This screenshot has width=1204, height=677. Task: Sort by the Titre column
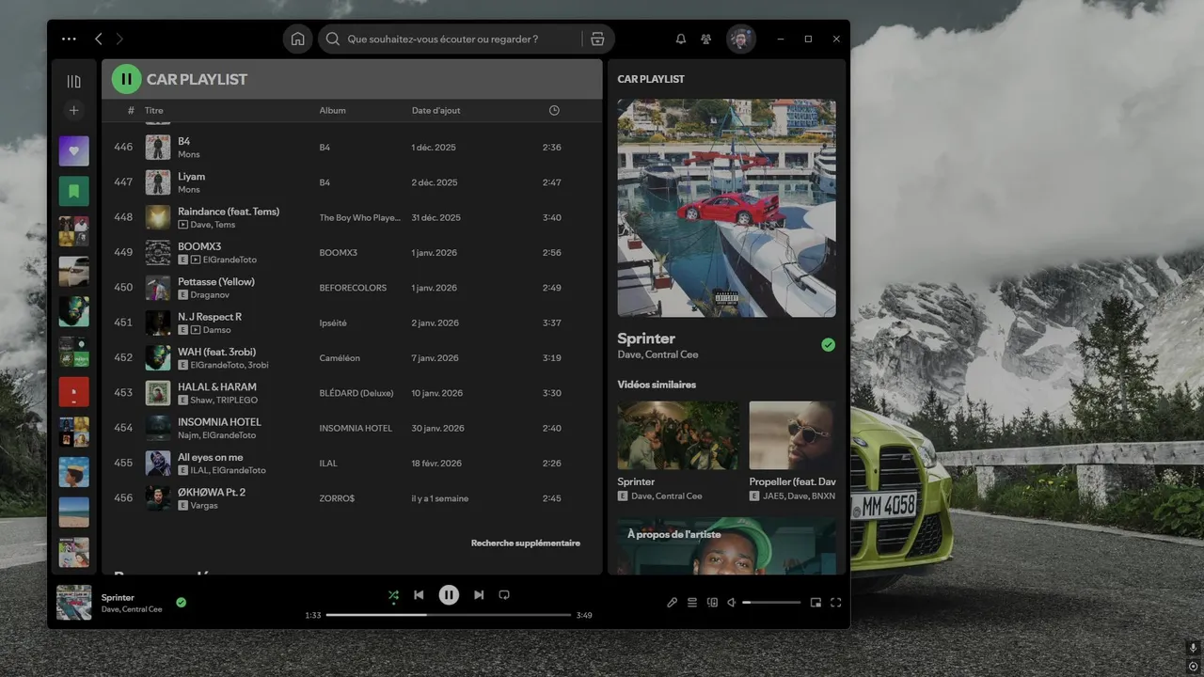click(153, 110)
